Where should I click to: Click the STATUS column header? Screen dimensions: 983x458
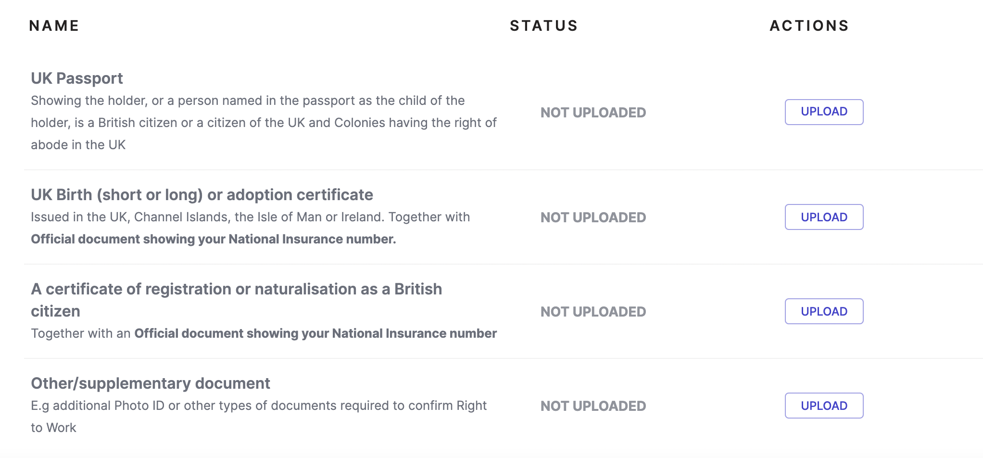[x=543, y=25]
